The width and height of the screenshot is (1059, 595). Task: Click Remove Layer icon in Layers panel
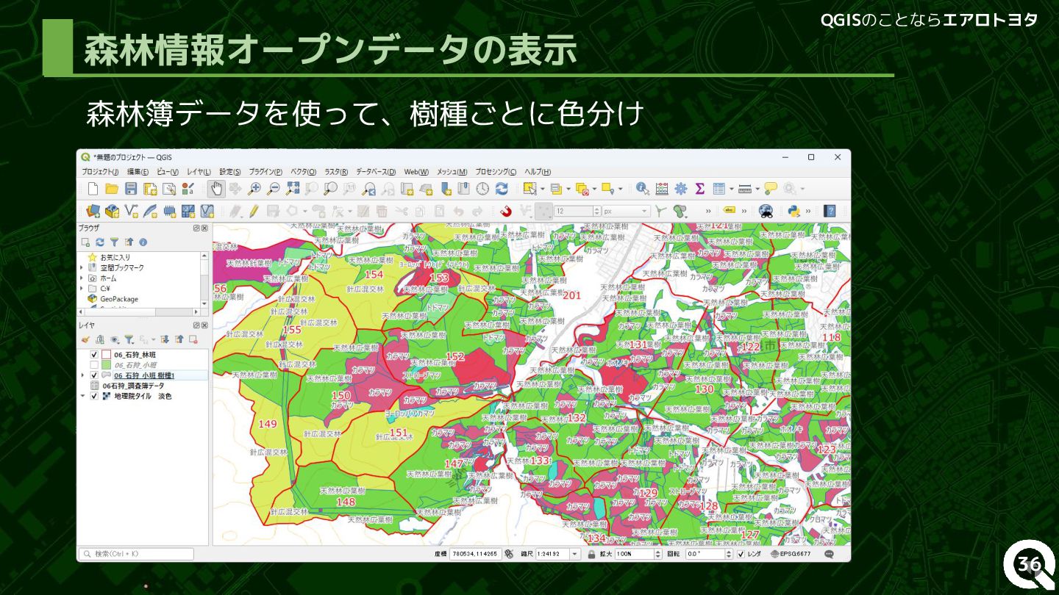coord(193,339)
